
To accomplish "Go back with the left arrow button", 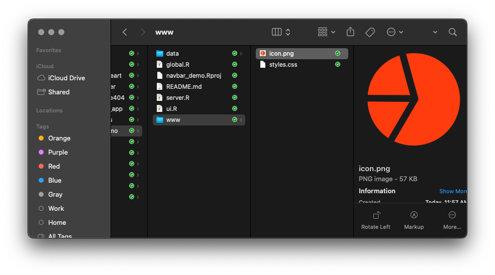I will pyautogui.click(x=125, y=32).
